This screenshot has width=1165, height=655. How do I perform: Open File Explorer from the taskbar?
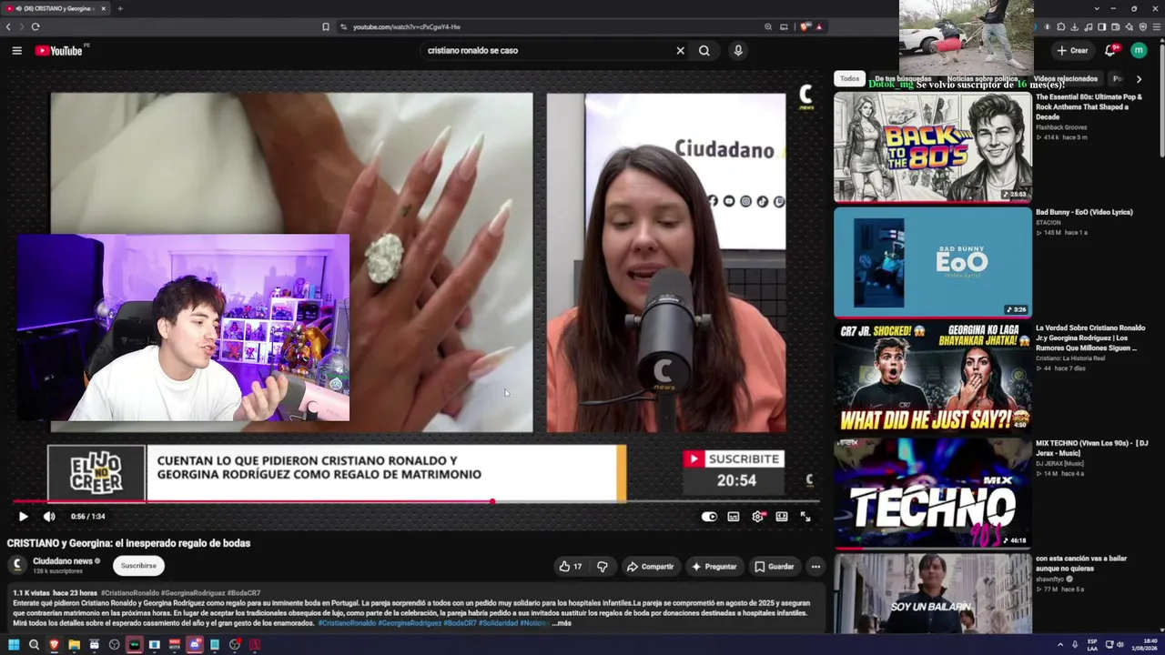click(74, 645)
